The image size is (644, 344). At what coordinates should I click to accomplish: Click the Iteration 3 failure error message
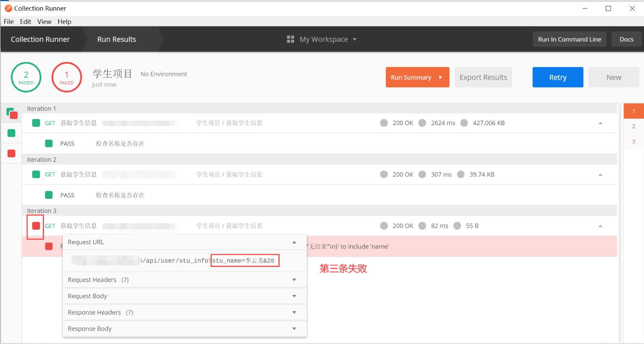tap(348, 247)
